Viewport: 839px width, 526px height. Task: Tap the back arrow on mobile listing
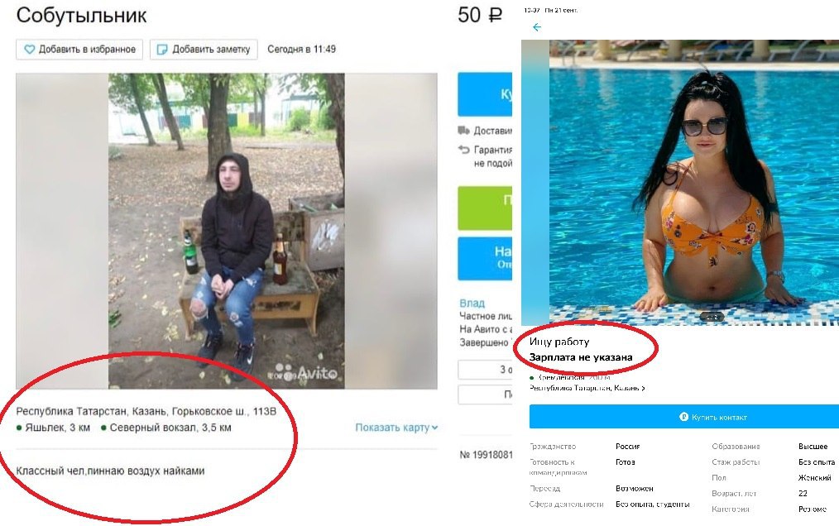[x=537, y=26]
